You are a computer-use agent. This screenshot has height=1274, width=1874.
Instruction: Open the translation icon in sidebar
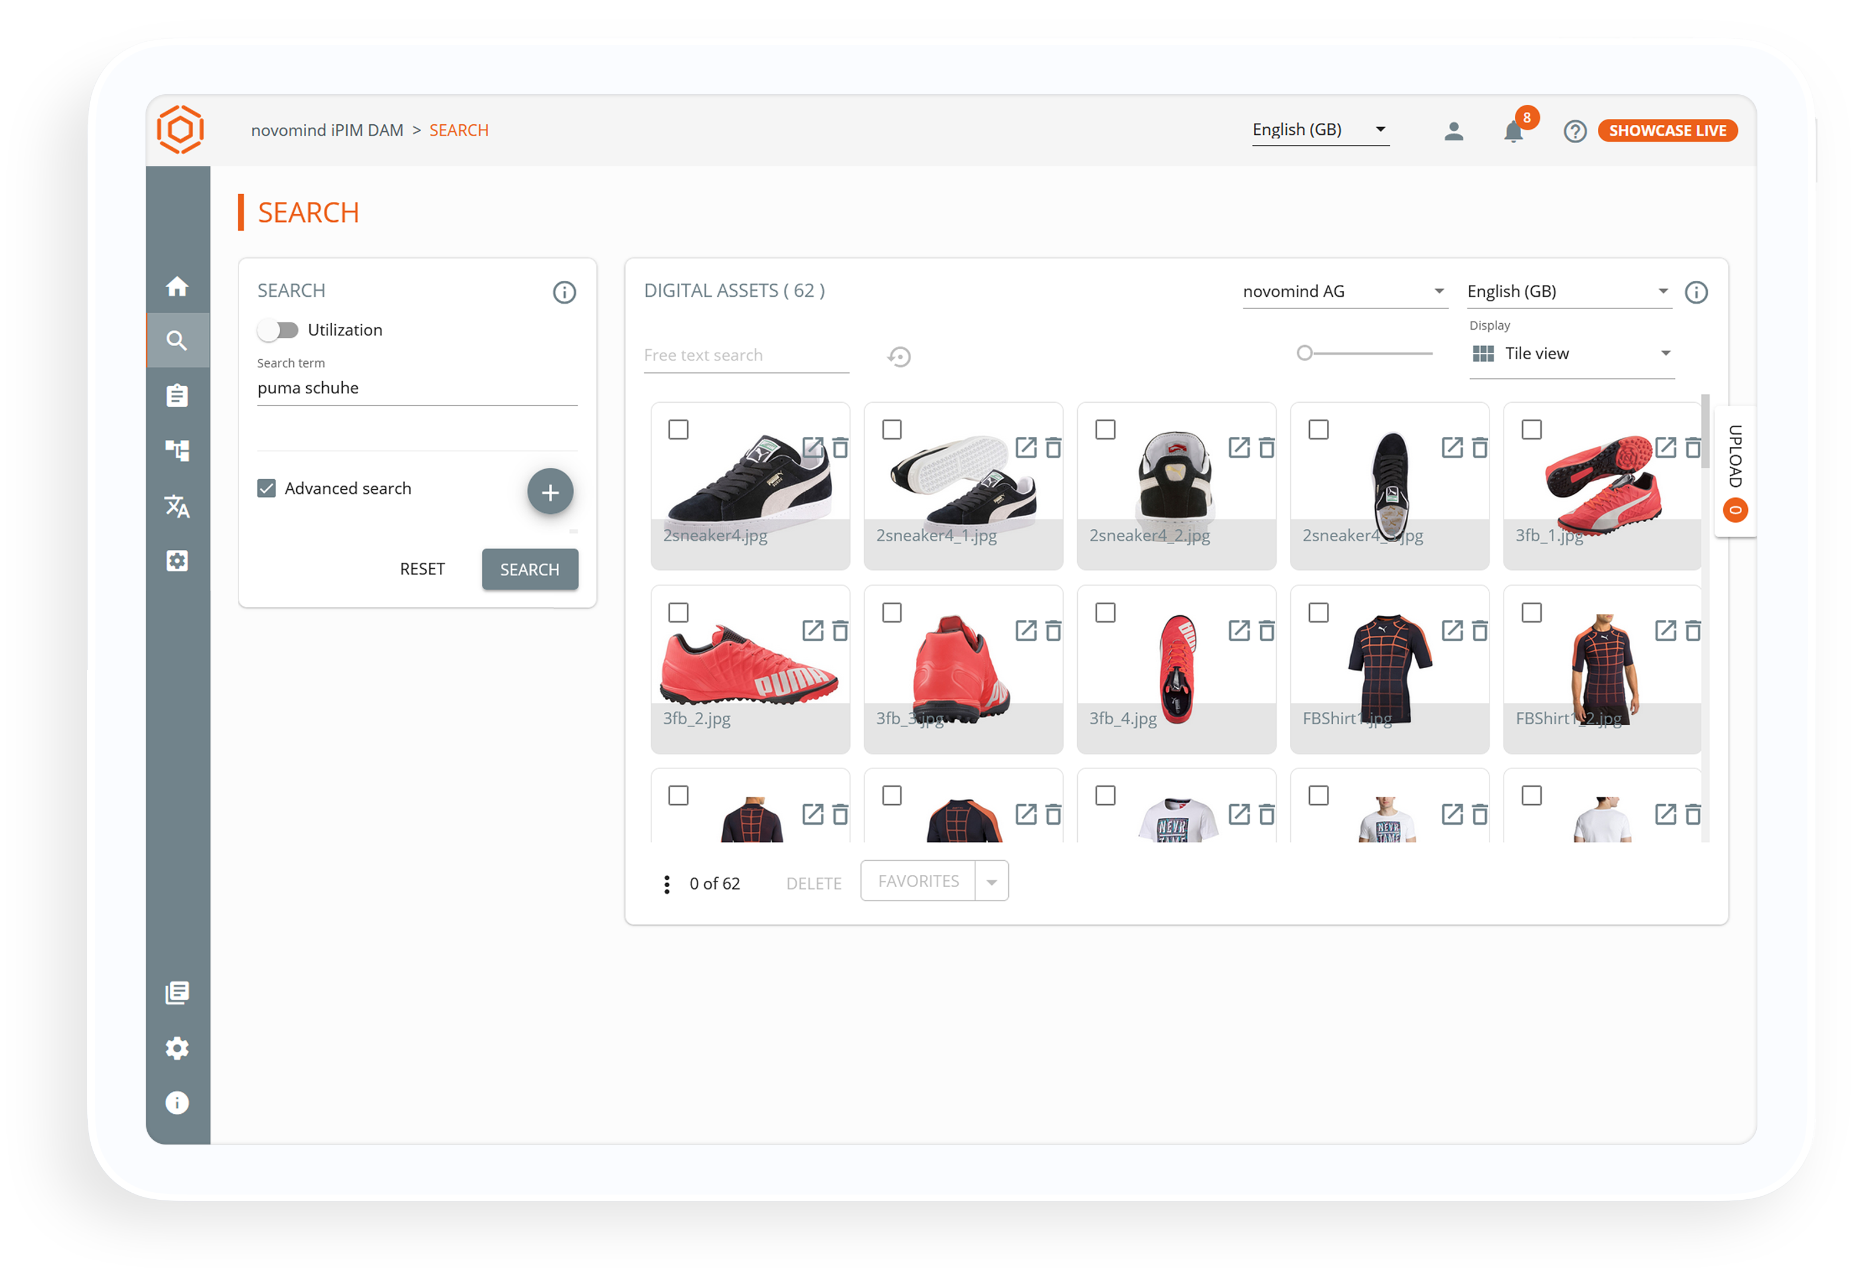pos(177,506)
